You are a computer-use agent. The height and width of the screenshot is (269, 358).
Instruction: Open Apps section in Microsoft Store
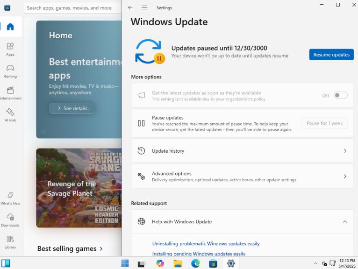point(10,49)
